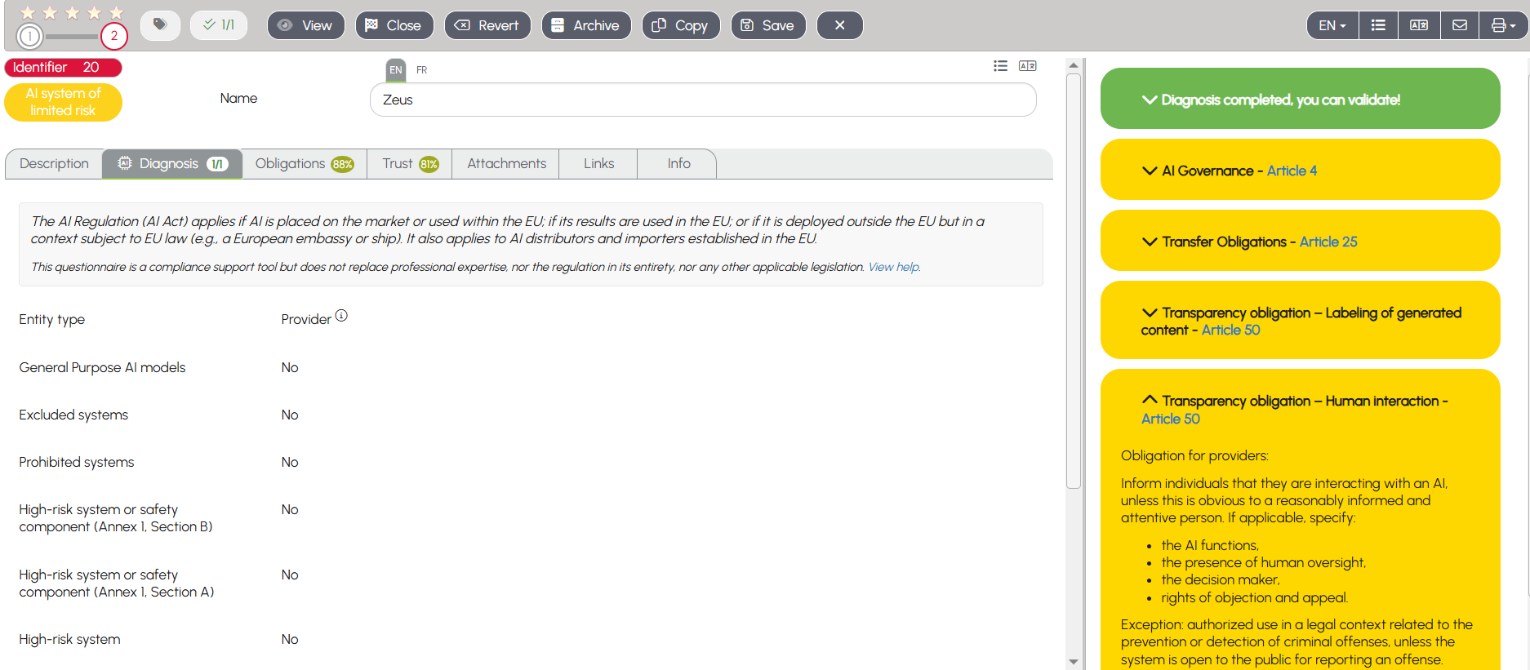The height and width of the screenshot is (670, 1530).
Task: Click the info icon next to Provider
Action: coord(341,316)
